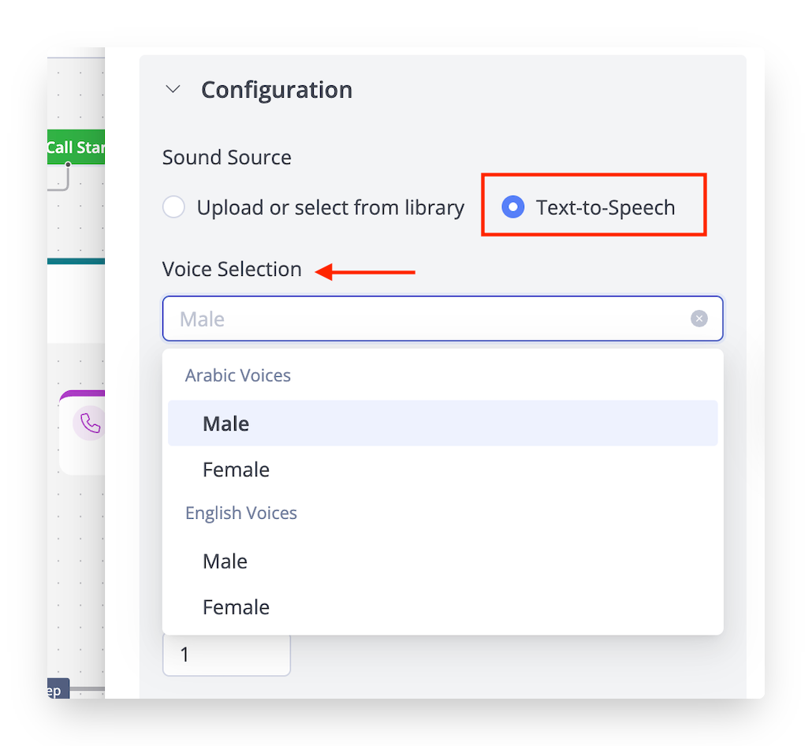Viewport: 812px width, 746px height.
Task: Click the Arabic Voices group header
Action: [x=238, y=375]
